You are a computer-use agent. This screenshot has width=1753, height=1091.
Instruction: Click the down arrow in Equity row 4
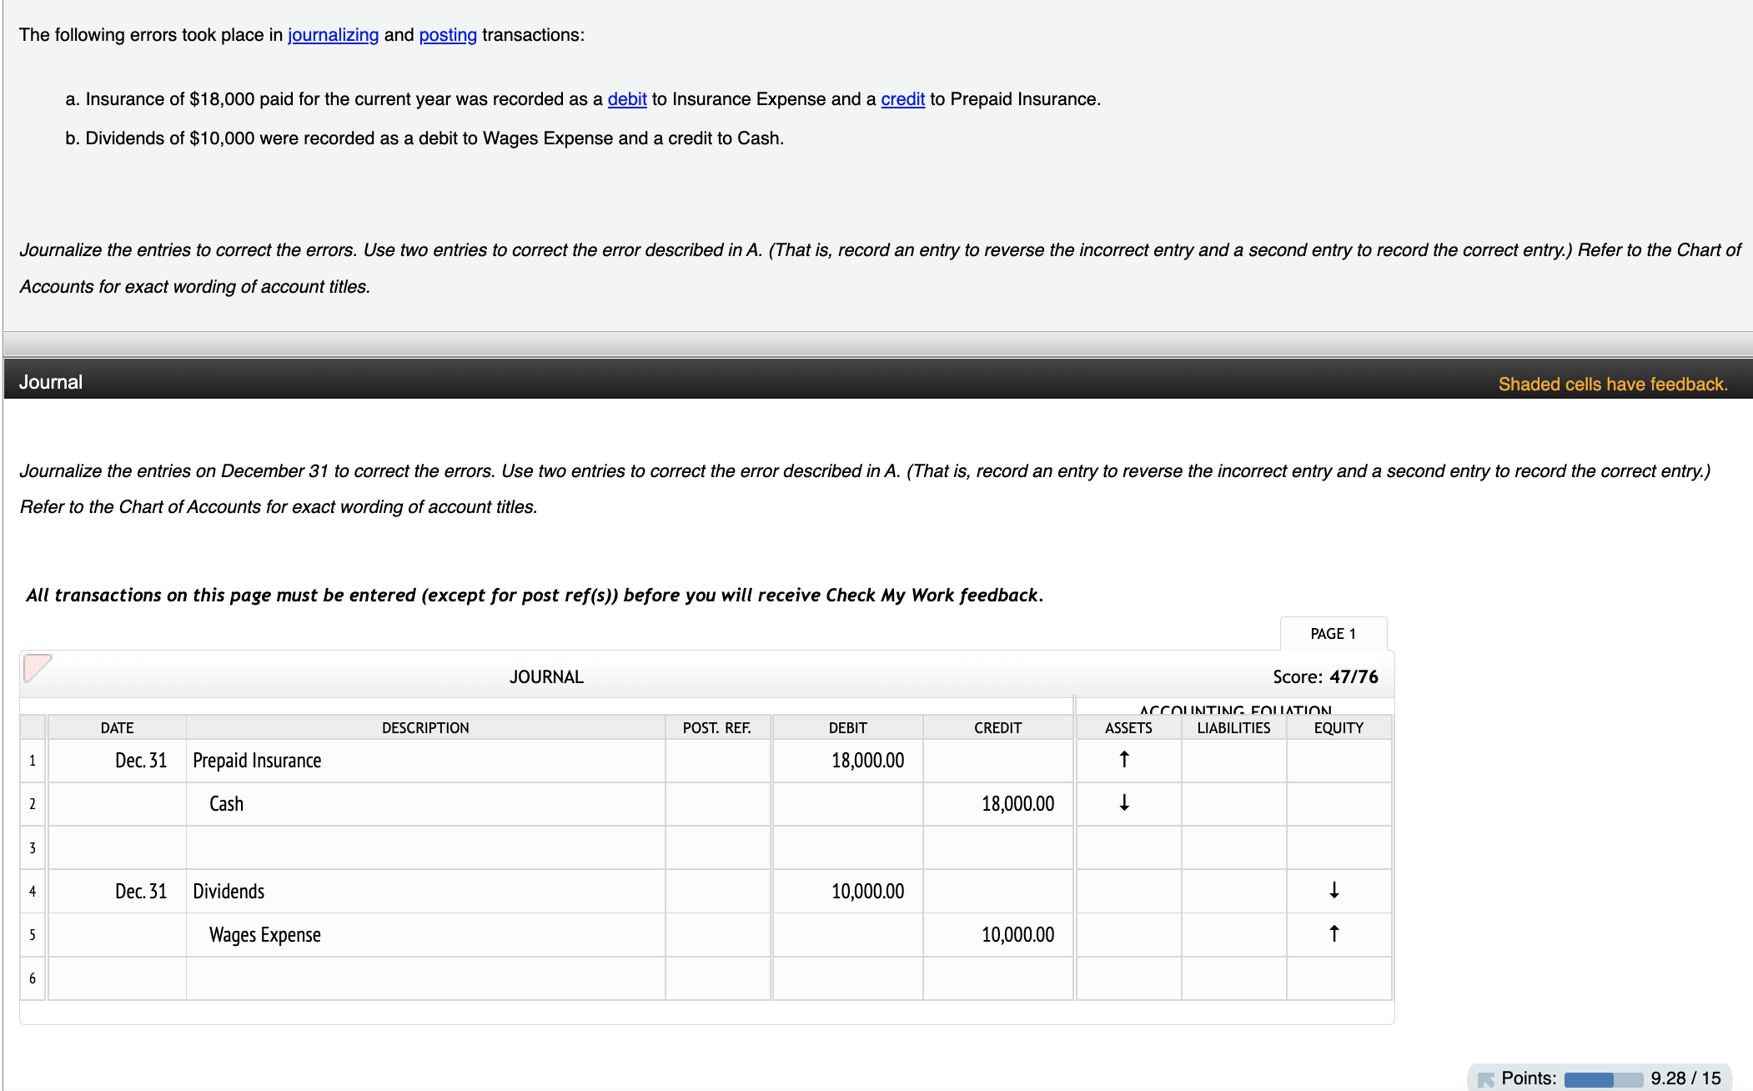[x=1334, y=890]
